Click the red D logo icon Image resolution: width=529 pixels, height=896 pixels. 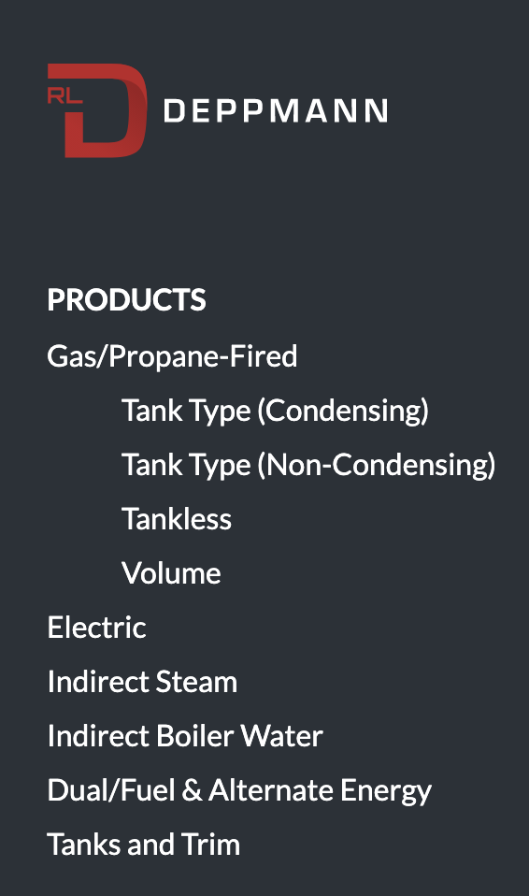(x=97, y=110)
